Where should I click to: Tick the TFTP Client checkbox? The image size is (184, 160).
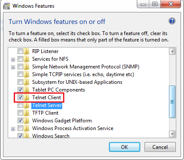(20, 113)
